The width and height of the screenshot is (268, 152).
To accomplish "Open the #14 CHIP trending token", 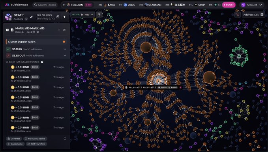I will (x=197, y=5).
